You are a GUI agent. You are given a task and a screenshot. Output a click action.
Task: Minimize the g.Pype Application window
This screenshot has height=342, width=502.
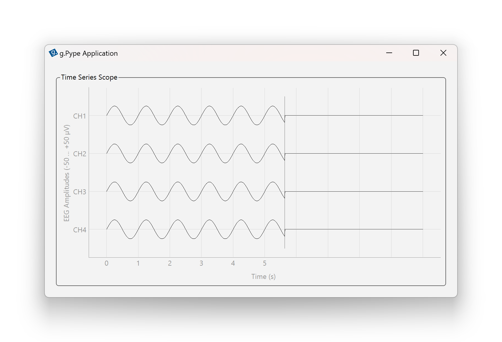pos(389,53)
